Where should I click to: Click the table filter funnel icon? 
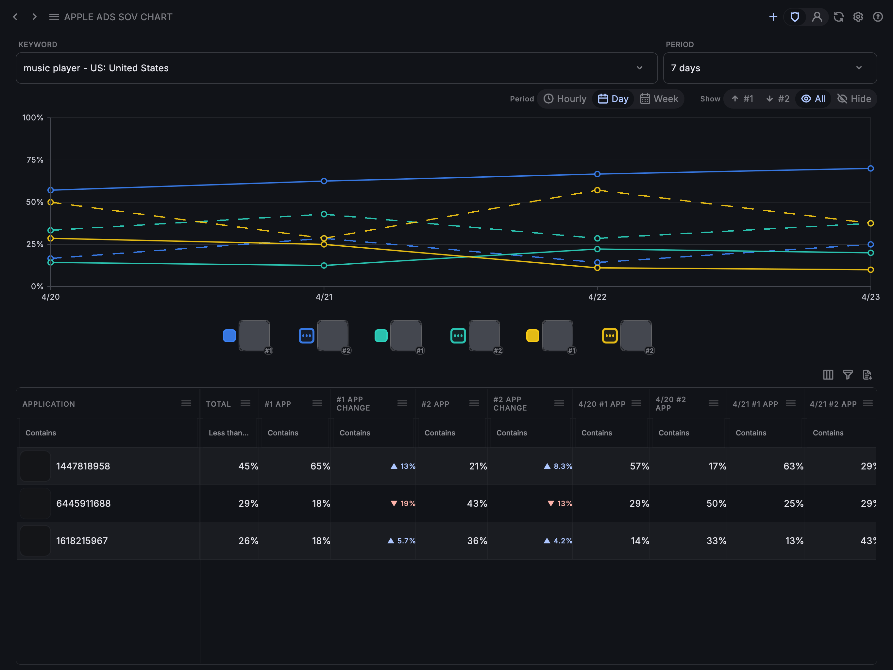point(848,375)
